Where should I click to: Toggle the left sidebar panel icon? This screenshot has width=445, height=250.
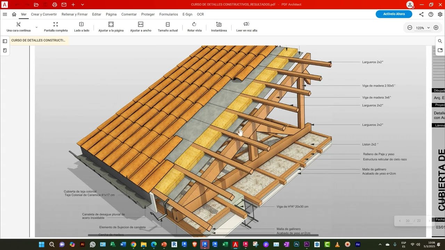pos(5,41)
